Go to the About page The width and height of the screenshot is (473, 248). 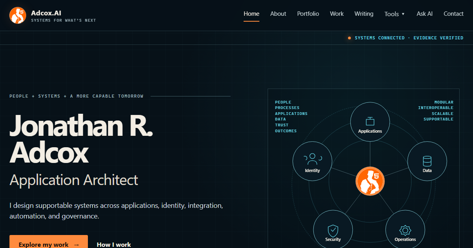278,14
